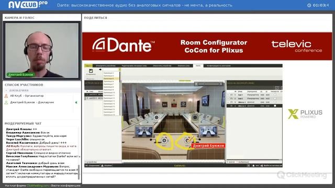Toggle the checkbox in right table row 2

(x=275, y=99)
